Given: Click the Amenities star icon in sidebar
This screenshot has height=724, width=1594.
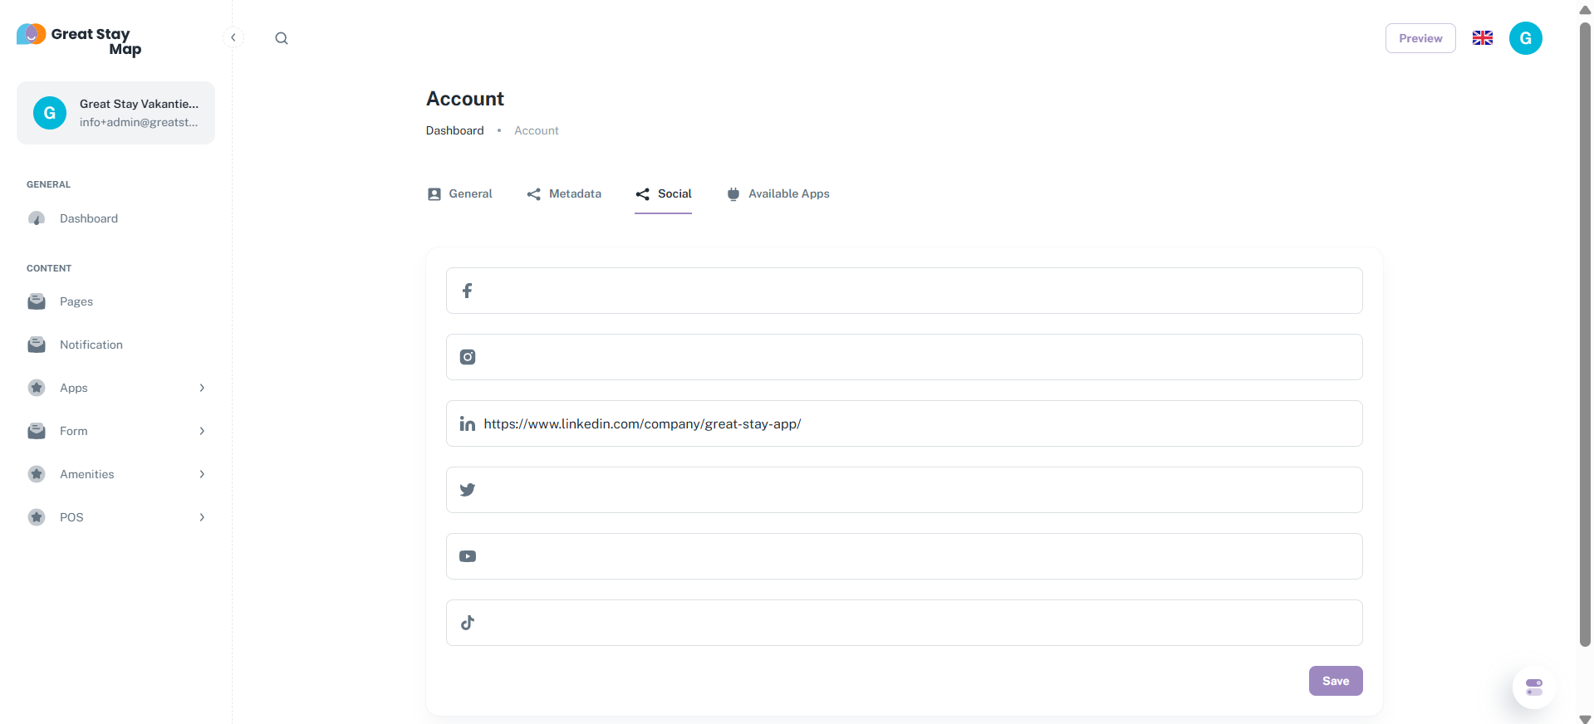Looking at the screenshot, I should coord(37,474).
